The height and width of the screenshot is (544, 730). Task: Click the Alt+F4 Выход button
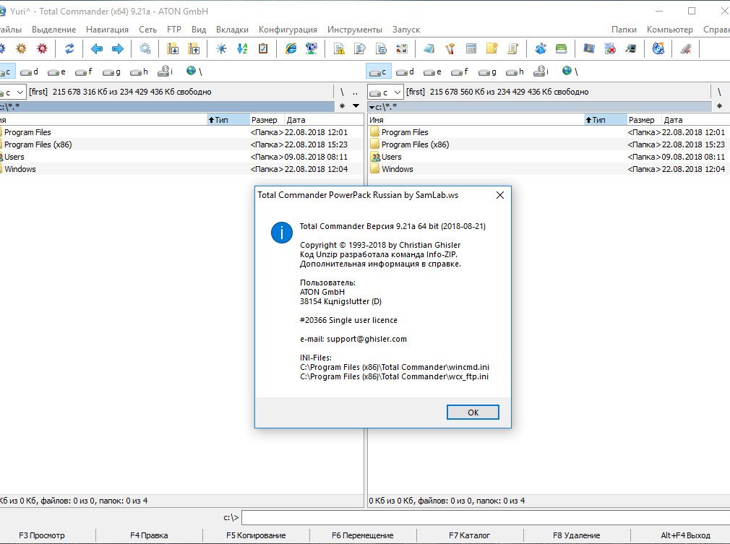pos(685,535)
